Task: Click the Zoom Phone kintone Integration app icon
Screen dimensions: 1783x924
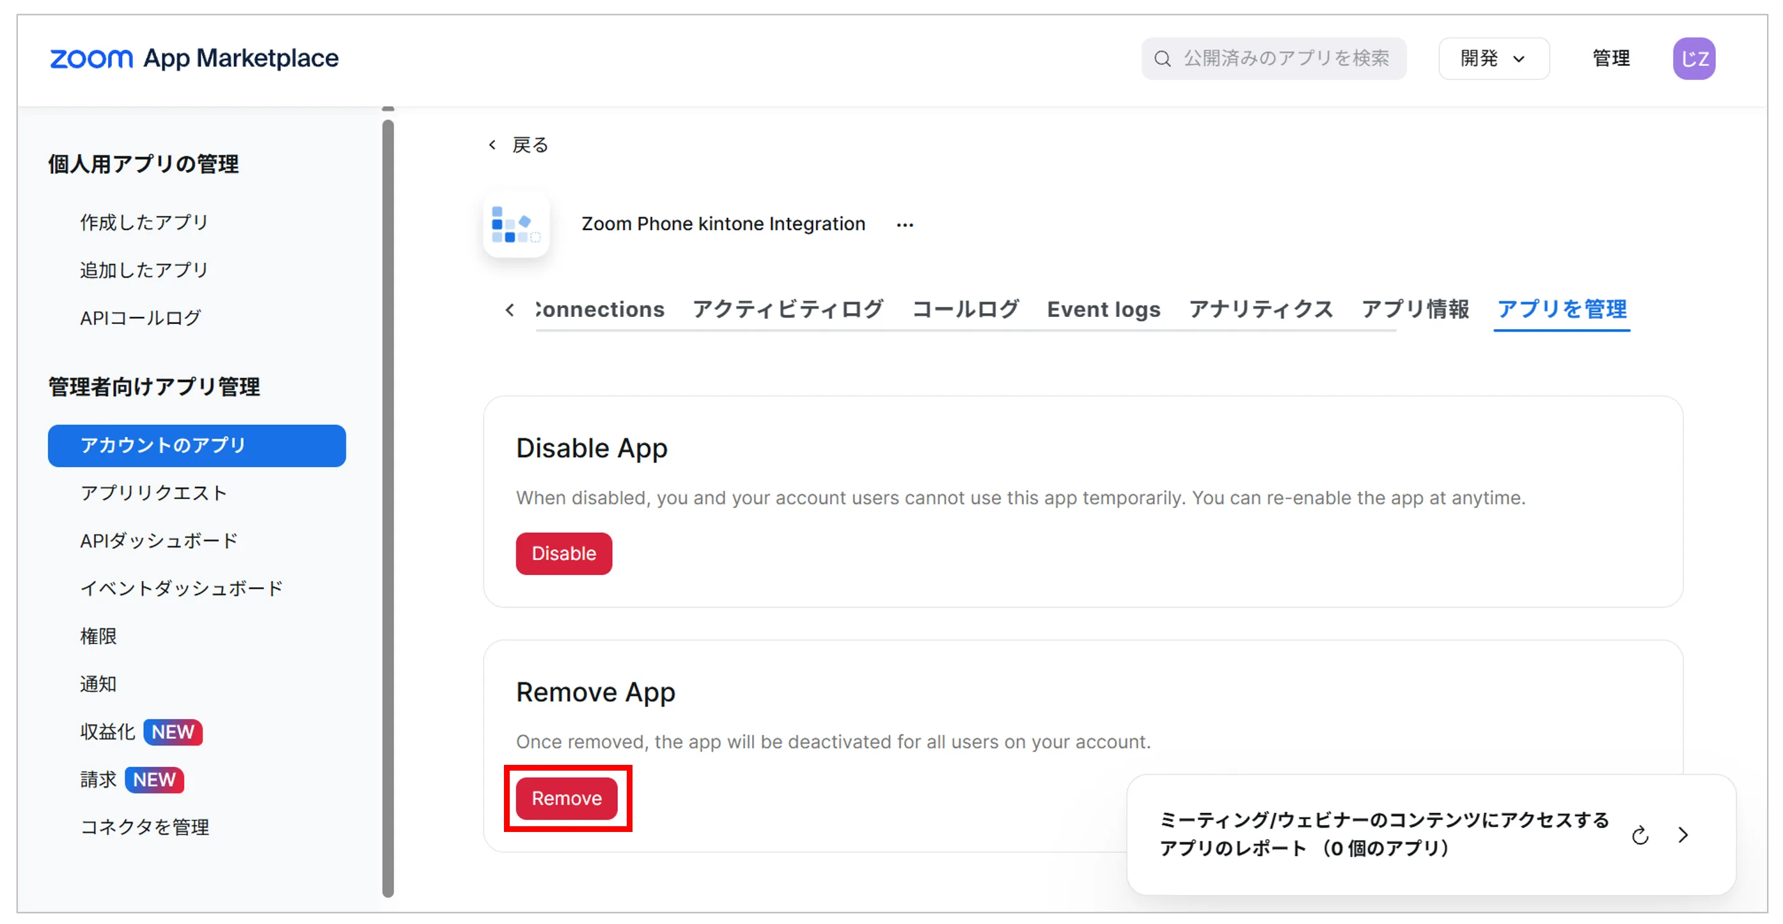Action: [x=516, y=224]
